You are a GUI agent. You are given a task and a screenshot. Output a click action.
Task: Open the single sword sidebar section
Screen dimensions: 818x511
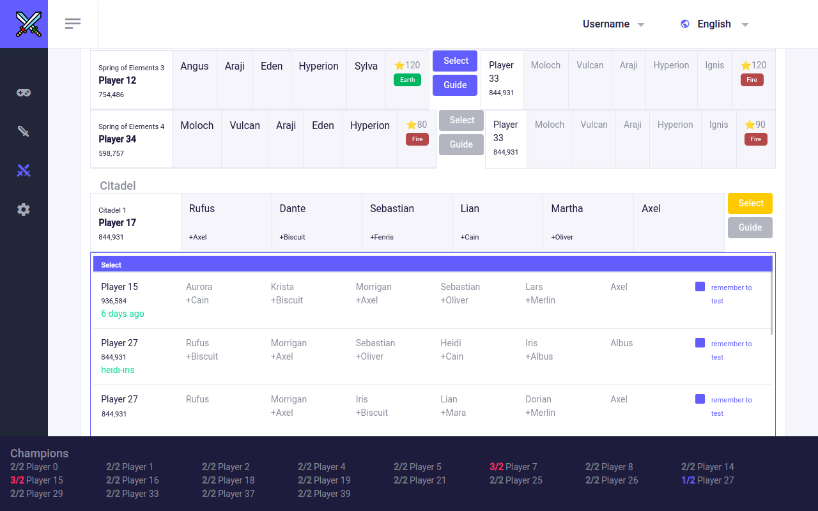pos(24,132)
